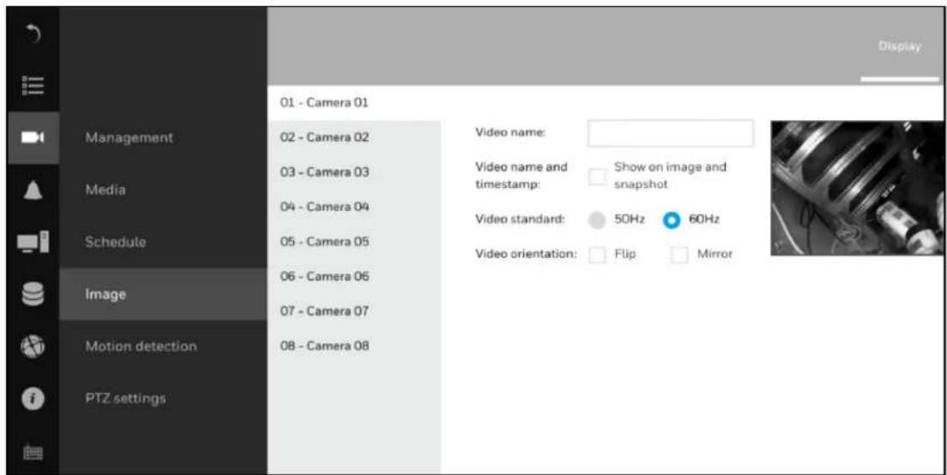The width and height of the screenshot is (947, 475).
Task: Open the information icon
Action: coord(33,399)
